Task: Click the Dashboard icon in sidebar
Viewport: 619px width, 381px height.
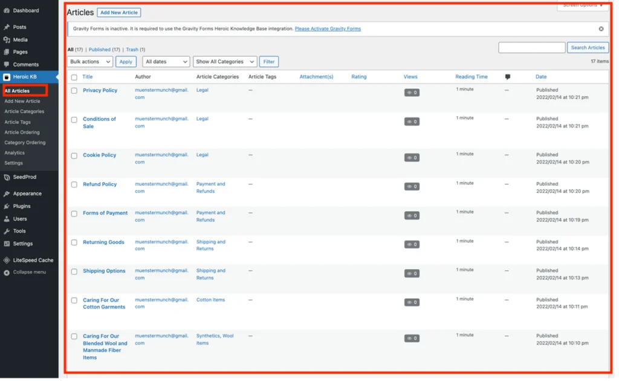Action: [7, 11]
